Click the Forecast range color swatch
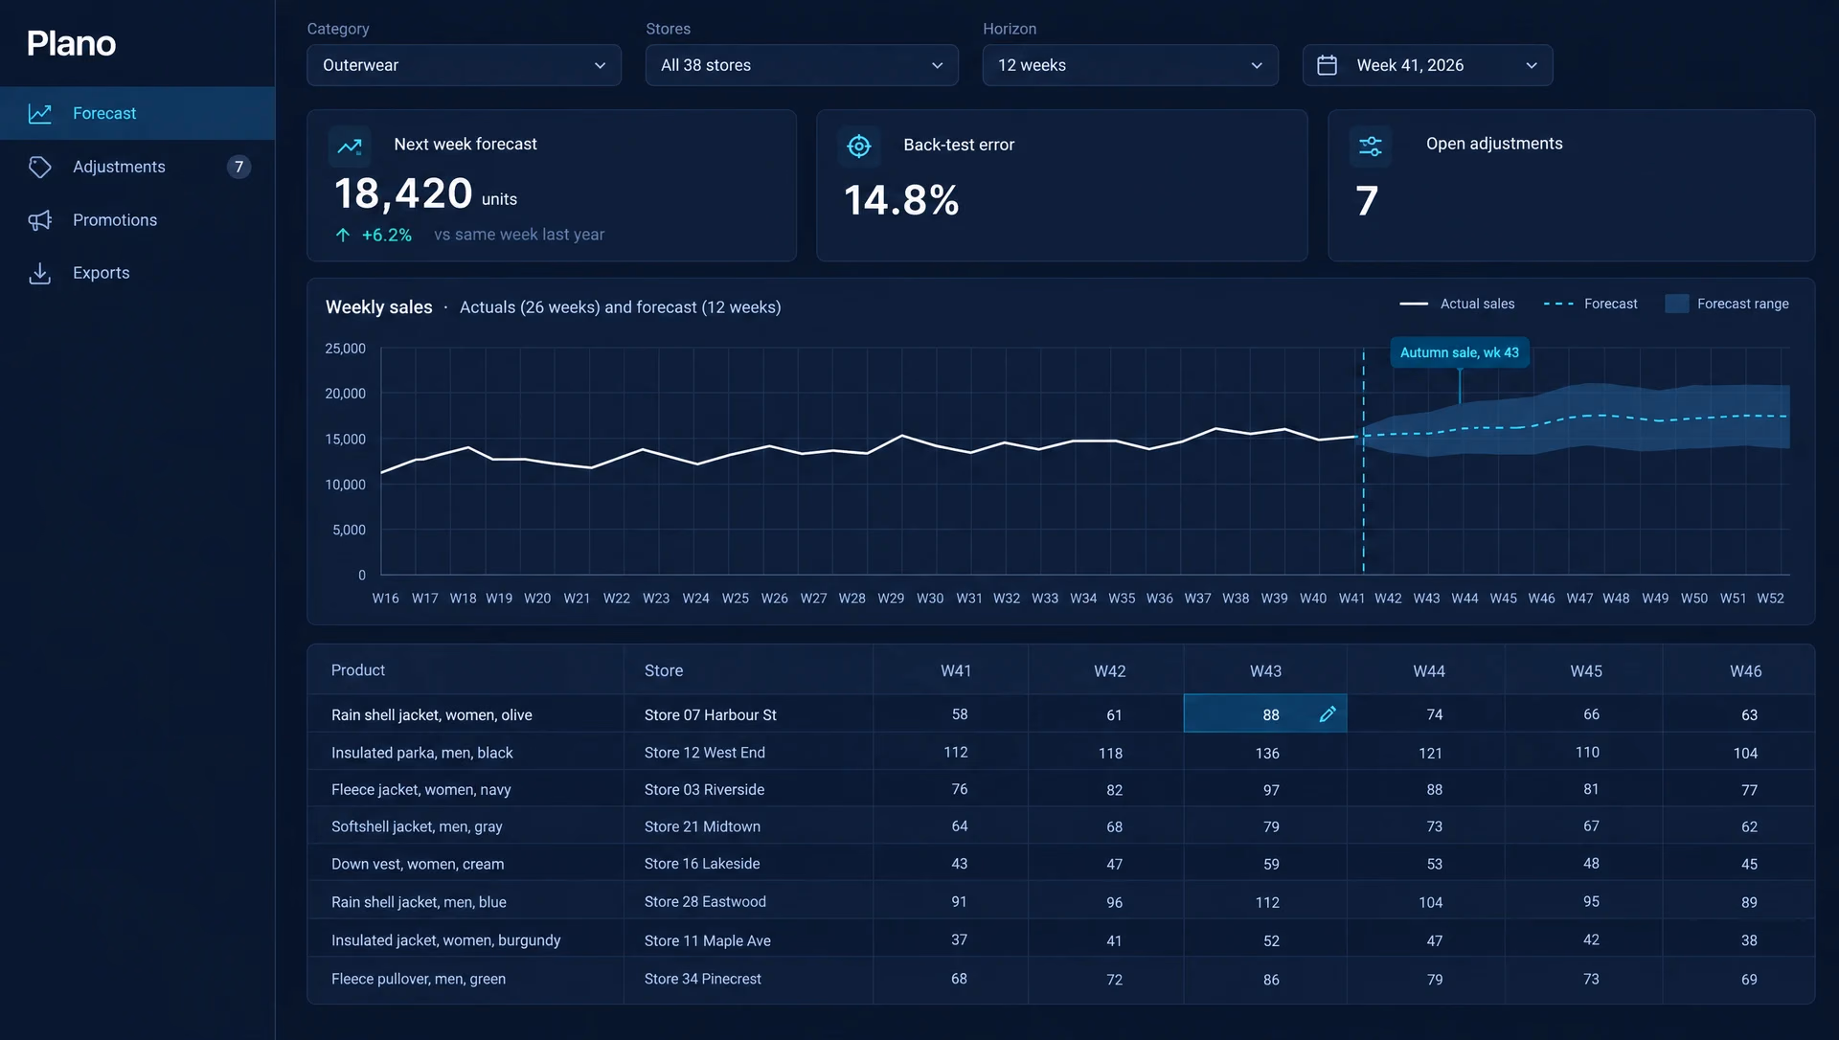The height and width of the screenshot is (1040, 1839). pyautogui.click(x=1676, y=304)
